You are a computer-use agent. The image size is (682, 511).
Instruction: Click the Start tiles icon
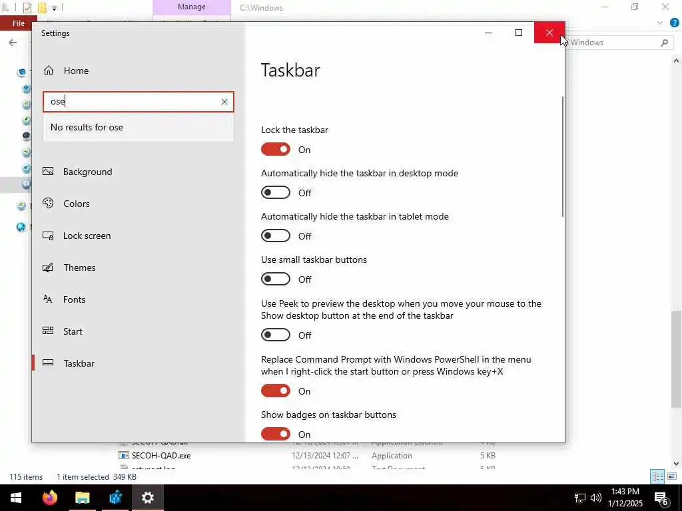48,331
